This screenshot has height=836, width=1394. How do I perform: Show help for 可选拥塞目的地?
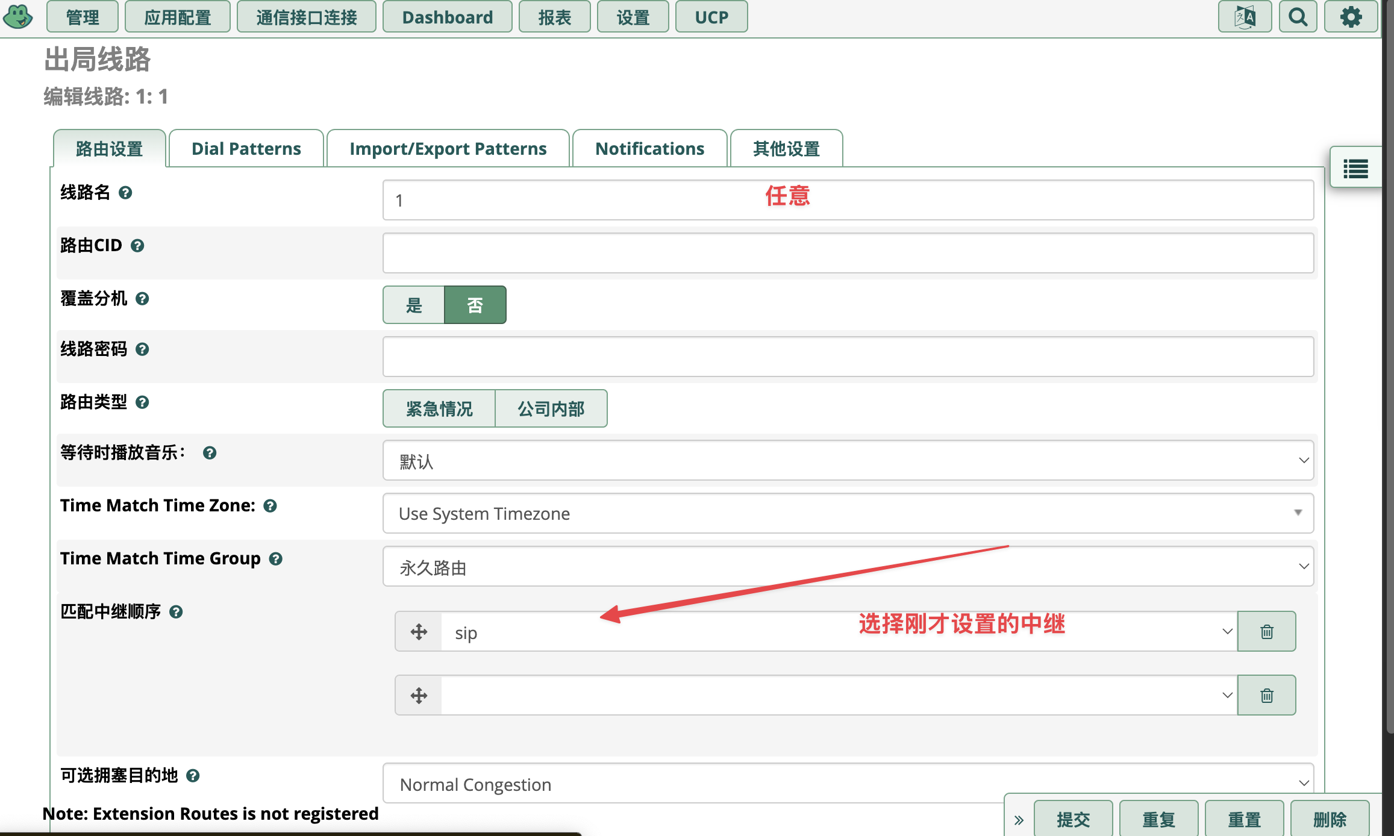193,776
